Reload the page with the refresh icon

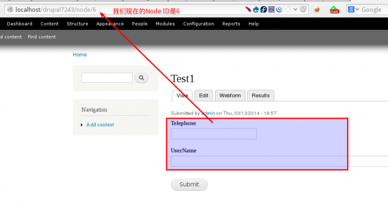click(303, 9)
